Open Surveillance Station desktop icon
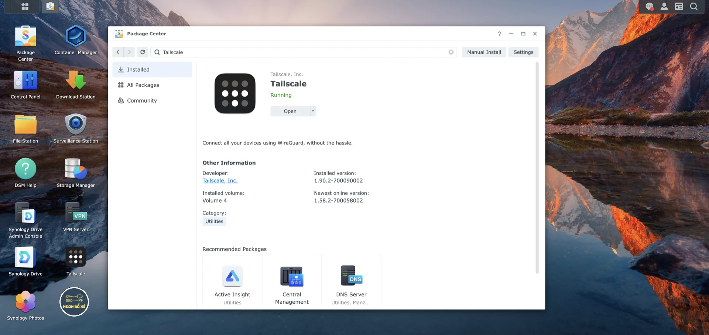Image resolution: width=709 pixels, height=335 pixels. 76,125
